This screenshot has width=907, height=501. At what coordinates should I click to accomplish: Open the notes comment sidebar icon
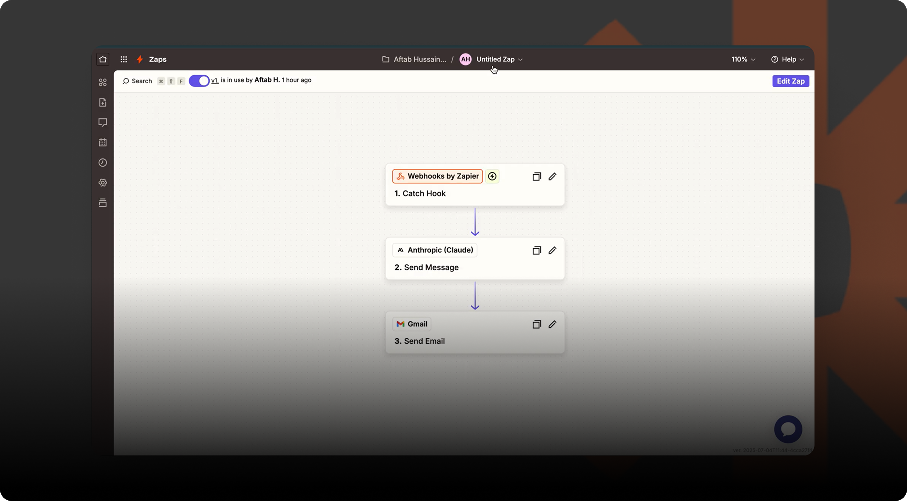[x=103, y=122]
